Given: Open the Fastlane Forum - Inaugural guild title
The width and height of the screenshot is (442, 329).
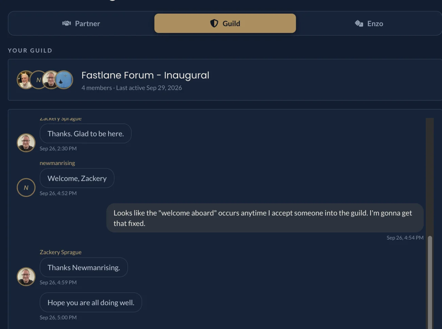Looking at the screenshot, I should pyautogui.click(x=145, y=75).
